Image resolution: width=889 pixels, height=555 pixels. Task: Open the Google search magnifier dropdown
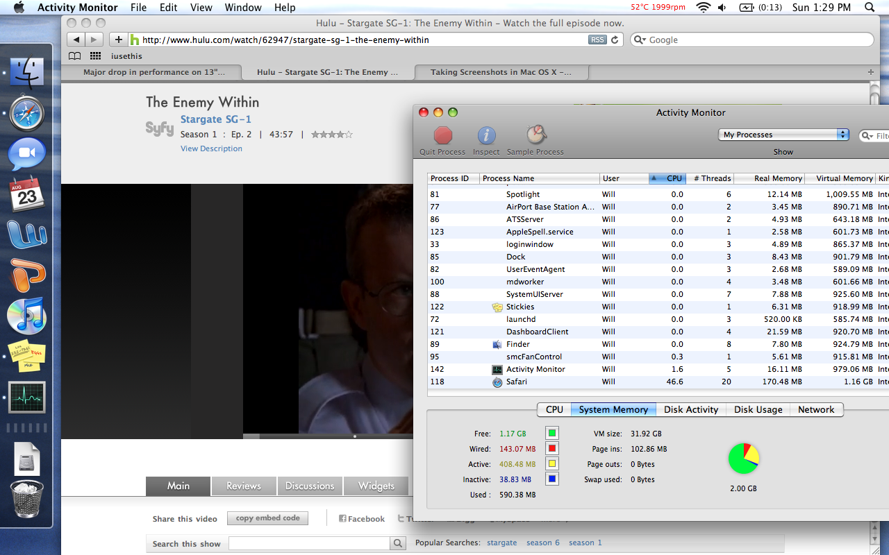(640, 40)
